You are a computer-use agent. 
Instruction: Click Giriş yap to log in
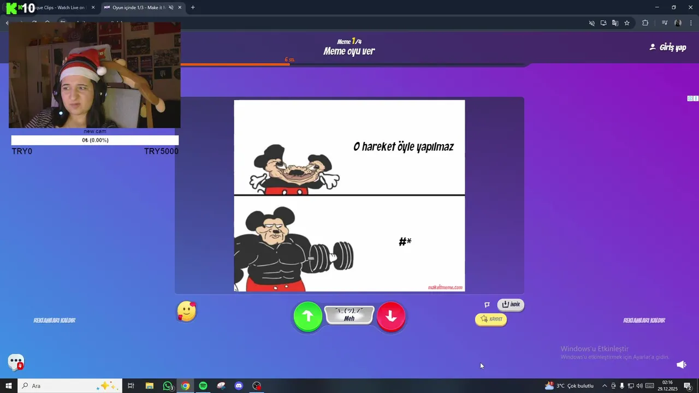(667, 47)
